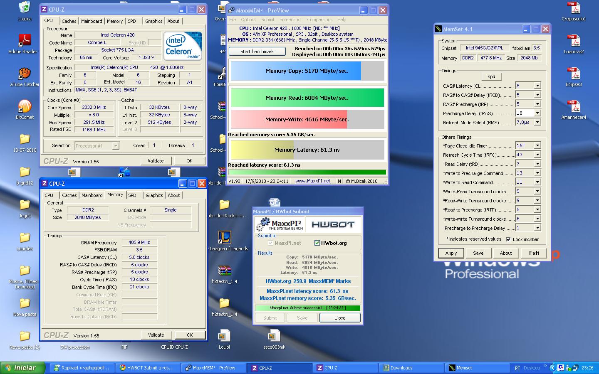
Task: Open Read to Precharge (tRTP) dropdown
Action: pos(537,209)
